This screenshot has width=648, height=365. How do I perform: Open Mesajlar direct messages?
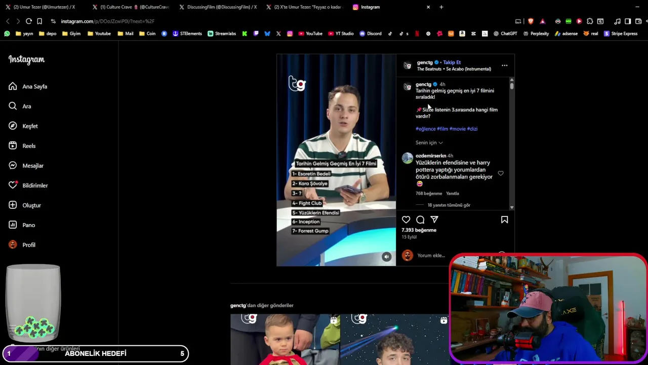point(26,166)
